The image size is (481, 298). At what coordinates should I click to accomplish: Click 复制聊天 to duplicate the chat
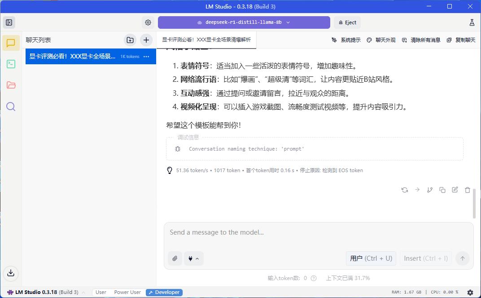coord(461,40)
